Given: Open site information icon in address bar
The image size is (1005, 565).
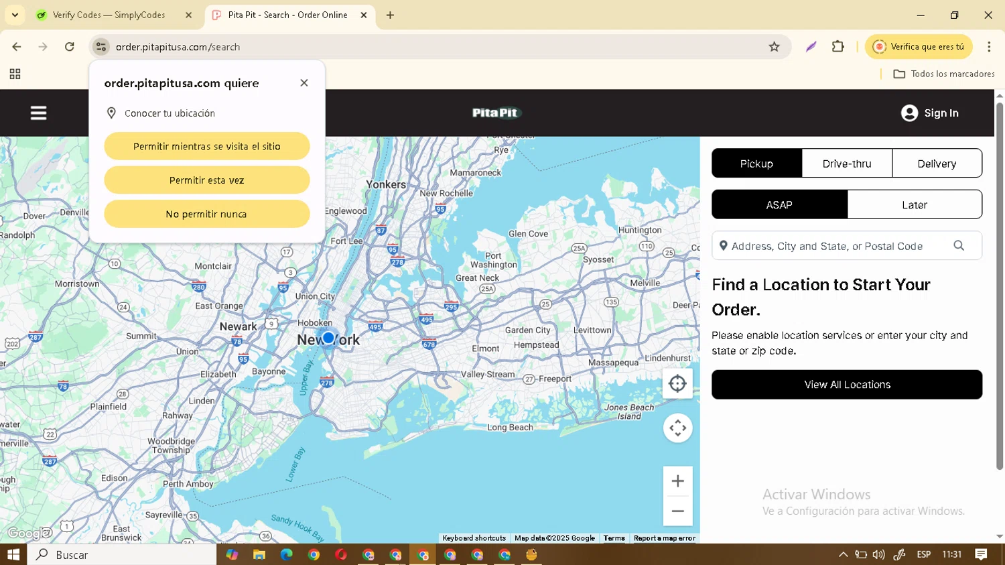Looking at the screenshot, I should click(x=100, y=47).
